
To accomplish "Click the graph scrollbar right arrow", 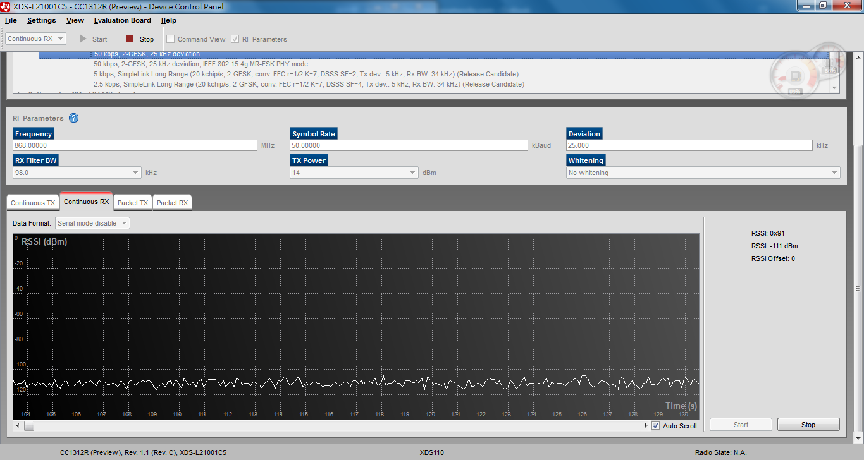I will tap(645, 426).
